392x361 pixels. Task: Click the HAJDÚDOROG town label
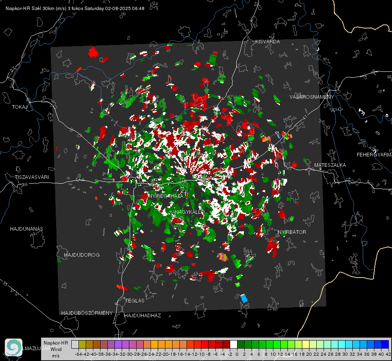pyautogui.click(x=82, y=255)
